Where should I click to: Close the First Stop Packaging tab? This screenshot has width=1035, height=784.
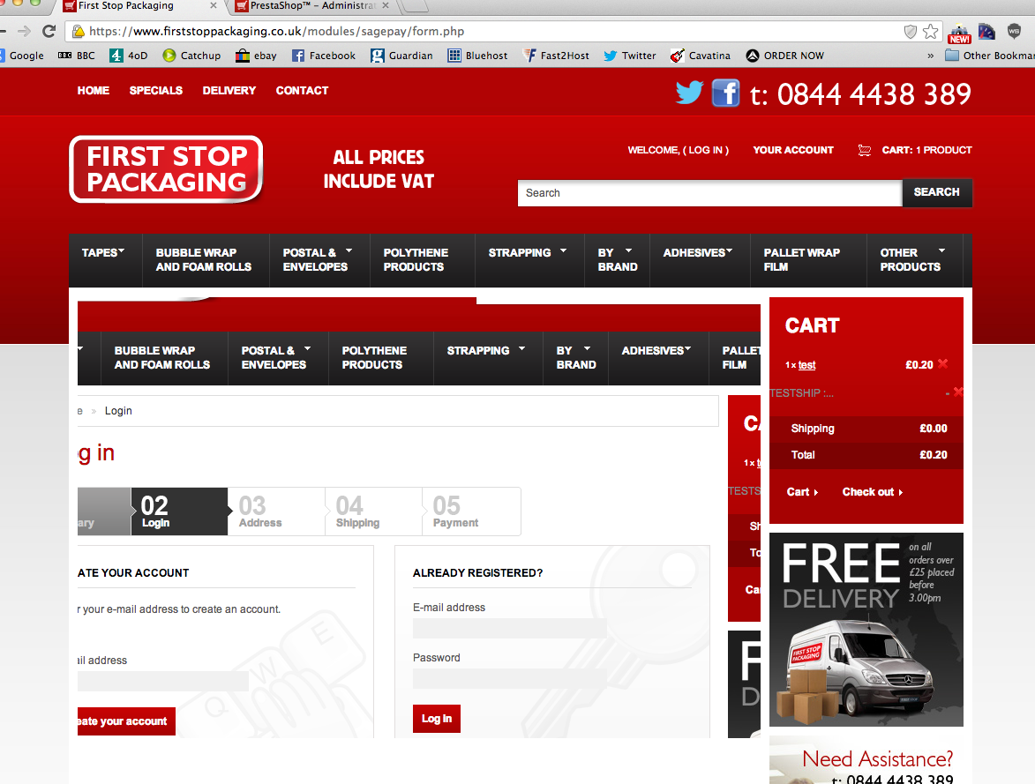click(214, 5)
